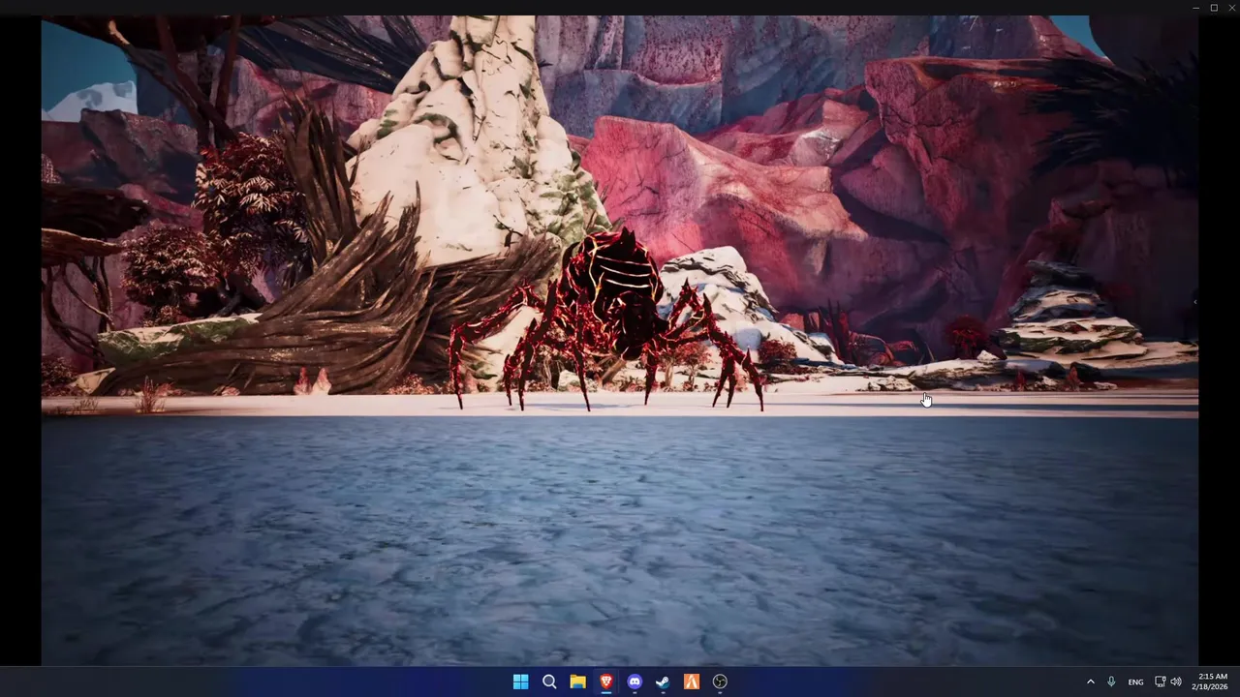
Task: Click the network icon in system tray
Action: pos(1160,682)
